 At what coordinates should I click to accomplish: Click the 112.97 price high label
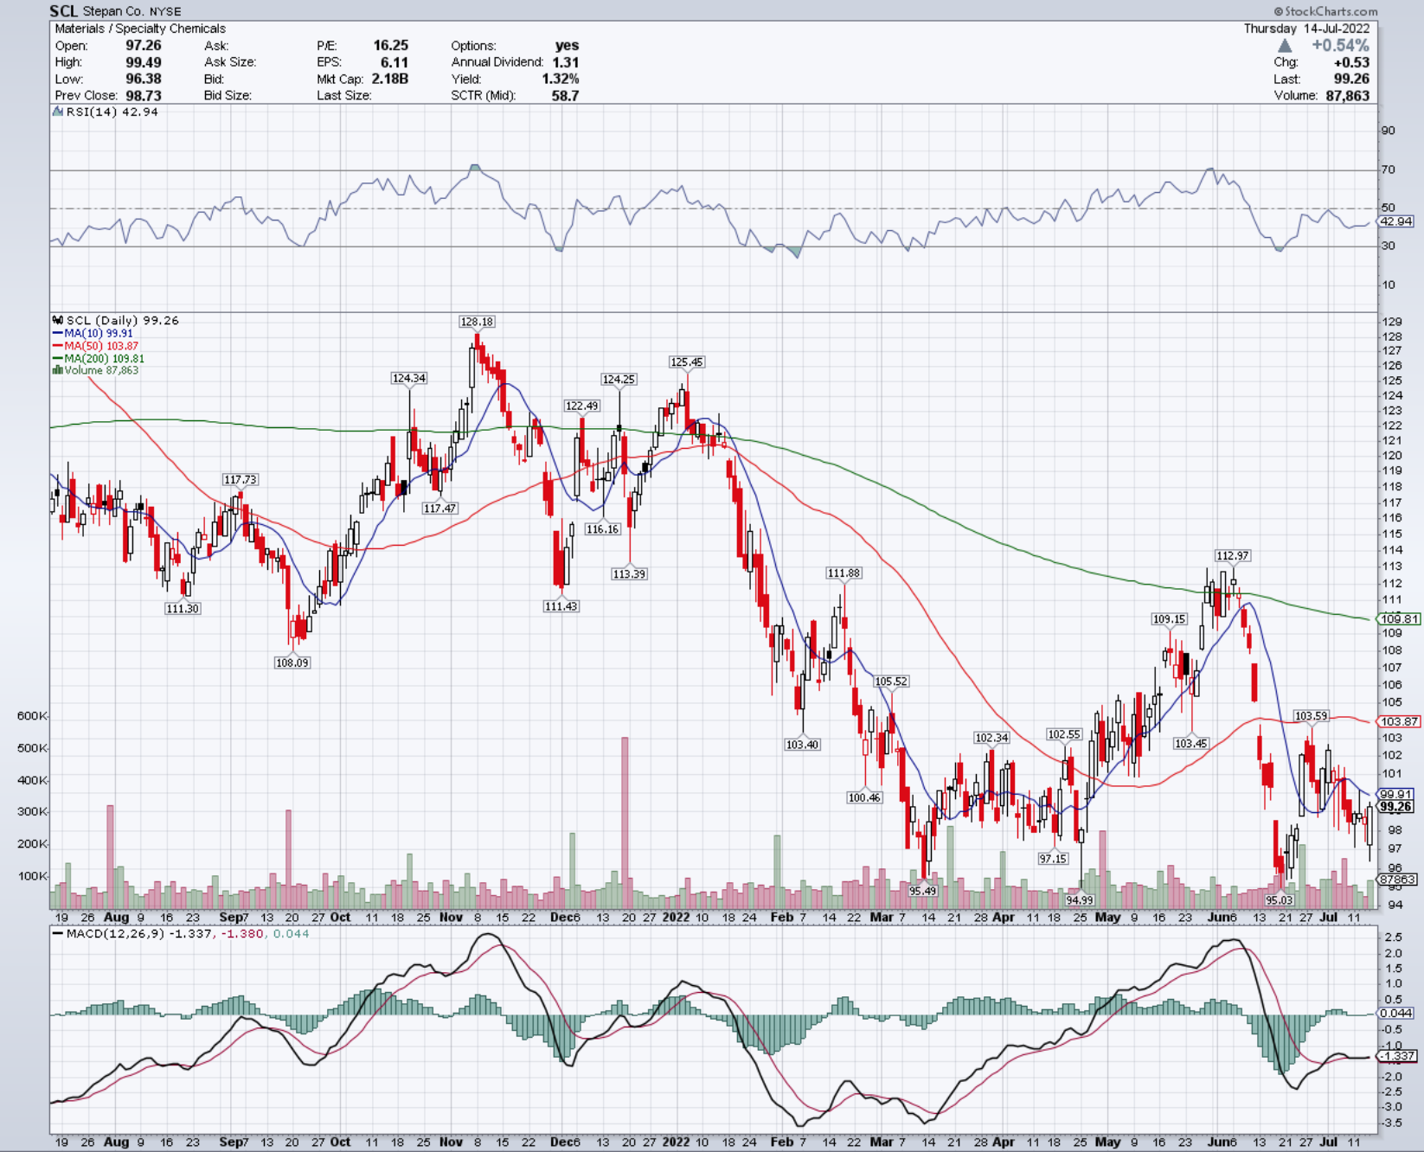click(x=1233, y=555)
